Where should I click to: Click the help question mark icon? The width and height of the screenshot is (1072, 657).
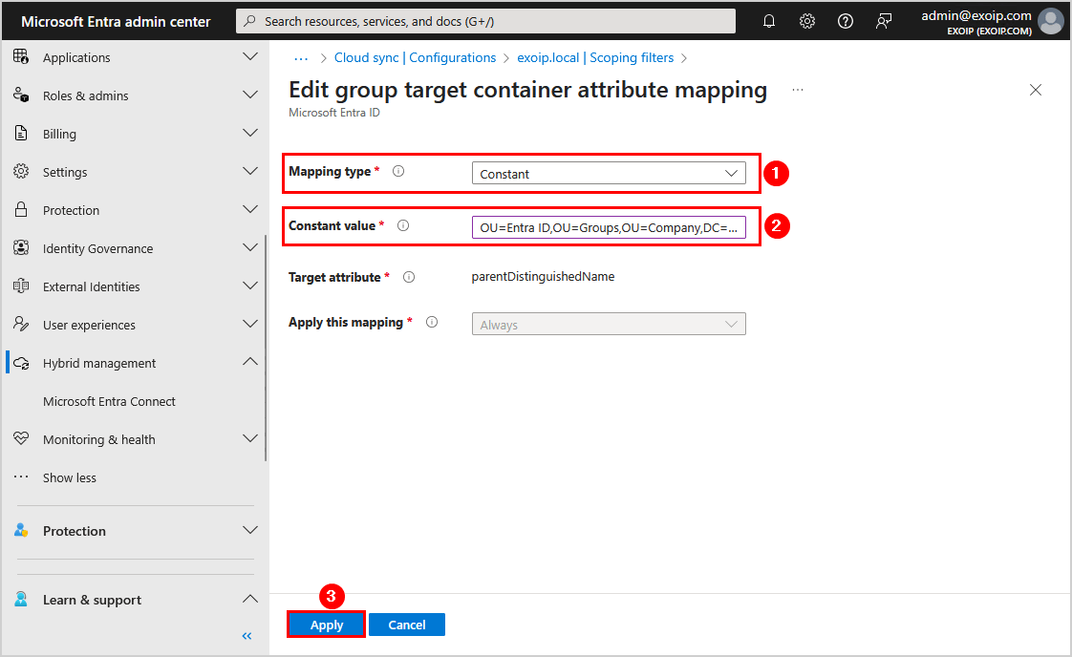(846, 21)
